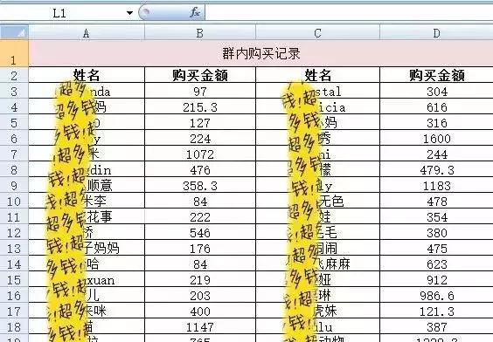Viewport: 493px width, 342px height.
Task: Select row 12 header
Action: (14, 232)
